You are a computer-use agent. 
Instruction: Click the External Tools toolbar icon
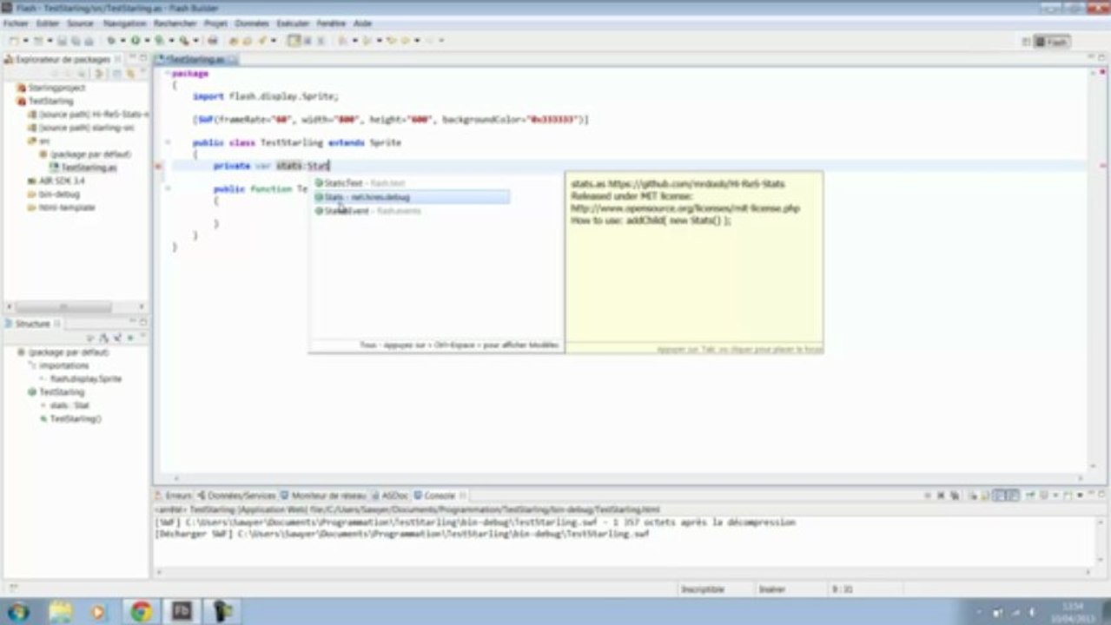click(184, 40)
